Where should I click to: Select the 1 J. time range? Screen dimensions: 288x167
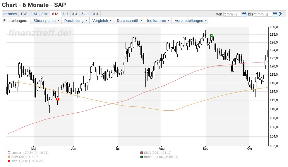coord(66,14)
